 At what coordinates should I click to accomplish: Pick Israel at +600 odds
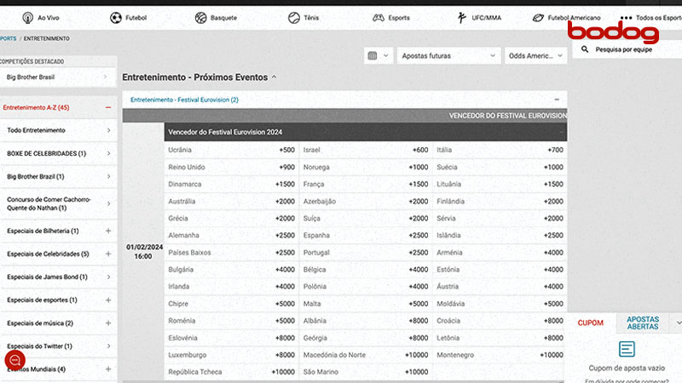point(365,150)
